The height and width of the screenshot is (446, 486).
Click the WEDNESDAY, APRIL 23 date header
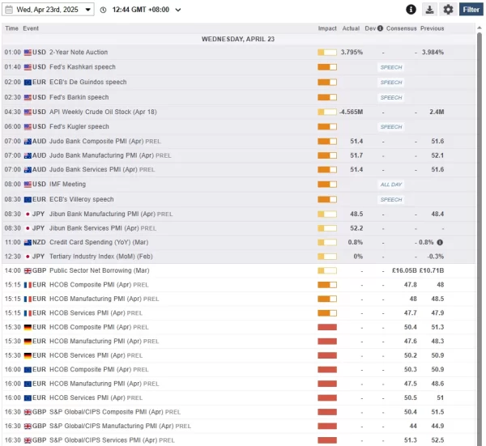tap(238, 39)
